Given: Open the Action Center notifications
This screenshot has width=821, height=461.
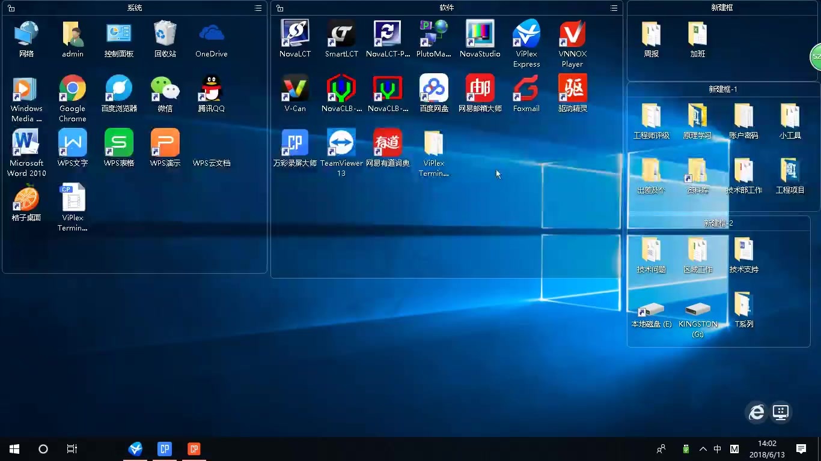Looking at the screenshot, I should [801, 449].
